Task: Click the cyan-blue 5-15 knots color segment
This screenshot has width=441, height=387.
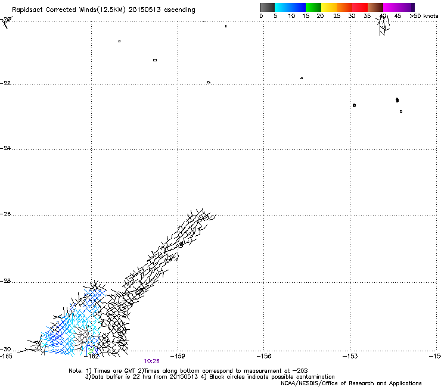Action: click(290, 7)
